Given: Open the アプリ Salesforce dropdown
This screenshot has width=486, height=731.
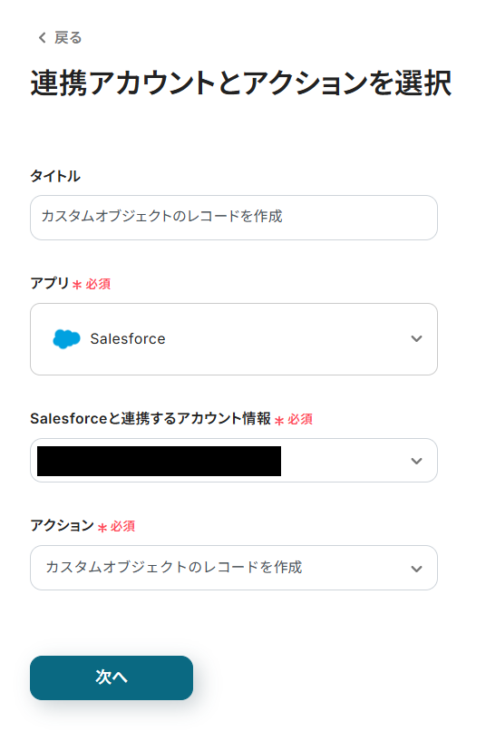Looking at the screenshot, I should [233, 339].
